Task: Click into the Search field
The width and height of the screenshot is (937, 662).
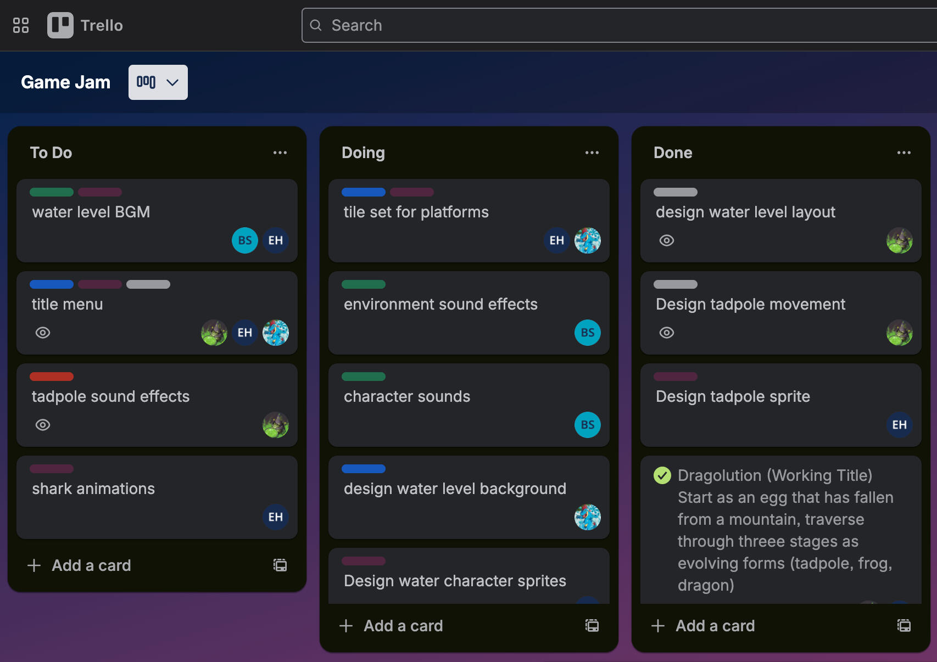Action: pos(604,25)
